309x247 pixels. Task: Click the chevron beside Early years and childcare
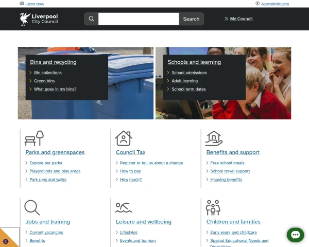pos(208,232)
